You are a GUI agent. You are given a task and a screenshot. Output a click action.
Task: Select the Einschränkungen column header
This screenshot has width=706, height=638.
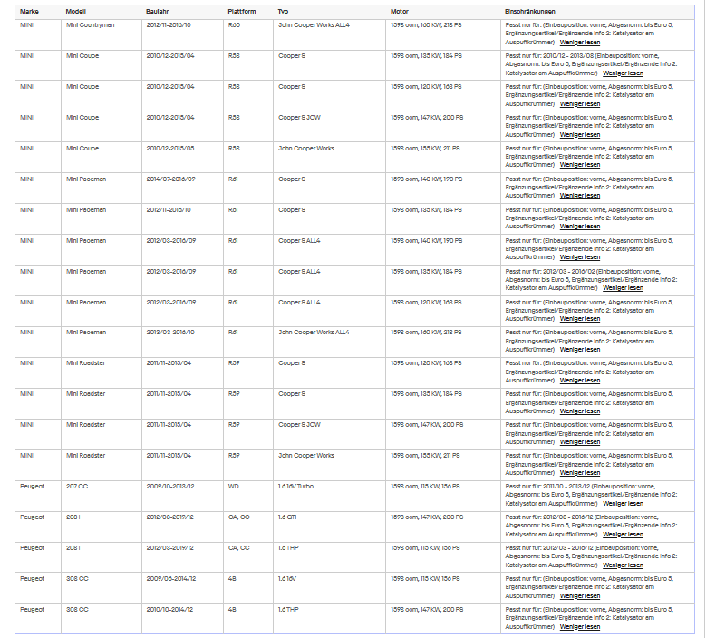click(x=530, y=12)
